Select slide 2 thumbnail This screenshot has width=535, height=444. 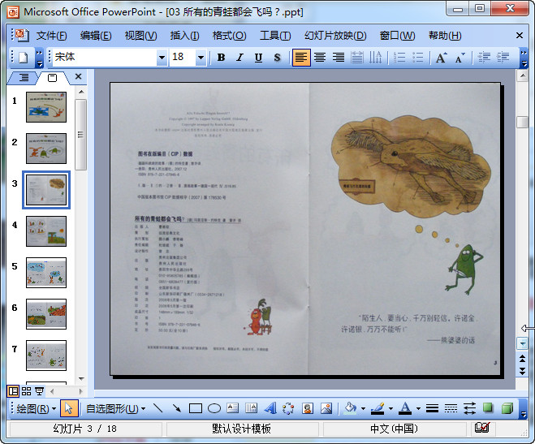tap(46, 149)
